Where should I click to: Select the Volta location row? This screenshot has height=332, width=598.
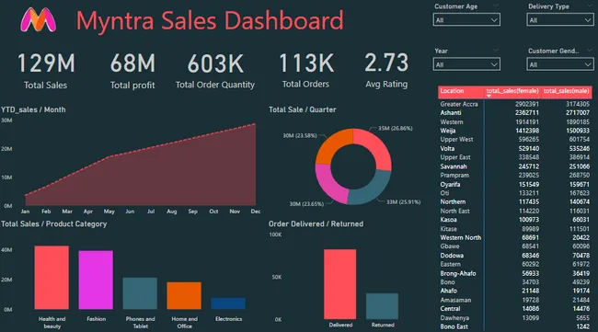pyautogui.click(x=515, y=149)
